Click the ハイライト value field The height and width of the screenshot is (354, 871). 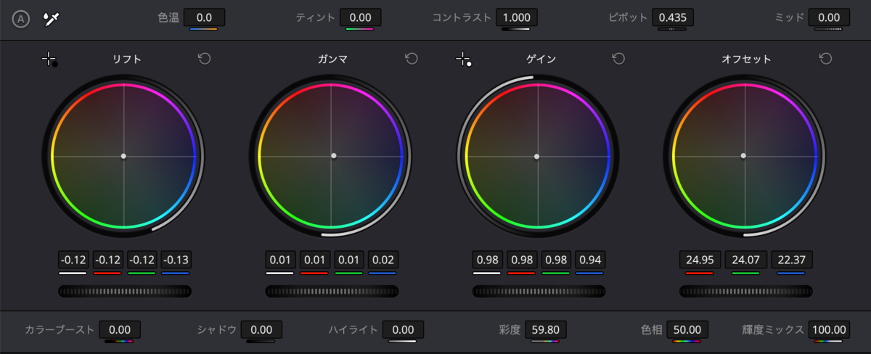pos(403,329)
